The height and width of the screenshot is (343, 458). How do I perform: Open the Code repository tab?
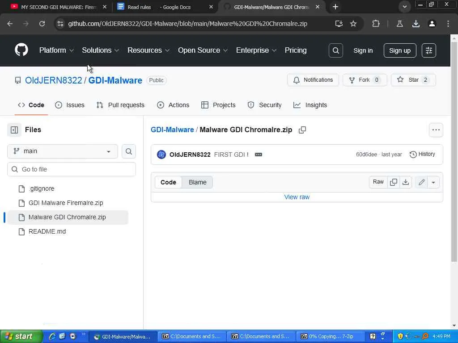click(31, 105)
